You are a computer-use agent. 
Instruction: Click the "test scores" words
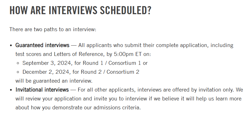point(27,54)
